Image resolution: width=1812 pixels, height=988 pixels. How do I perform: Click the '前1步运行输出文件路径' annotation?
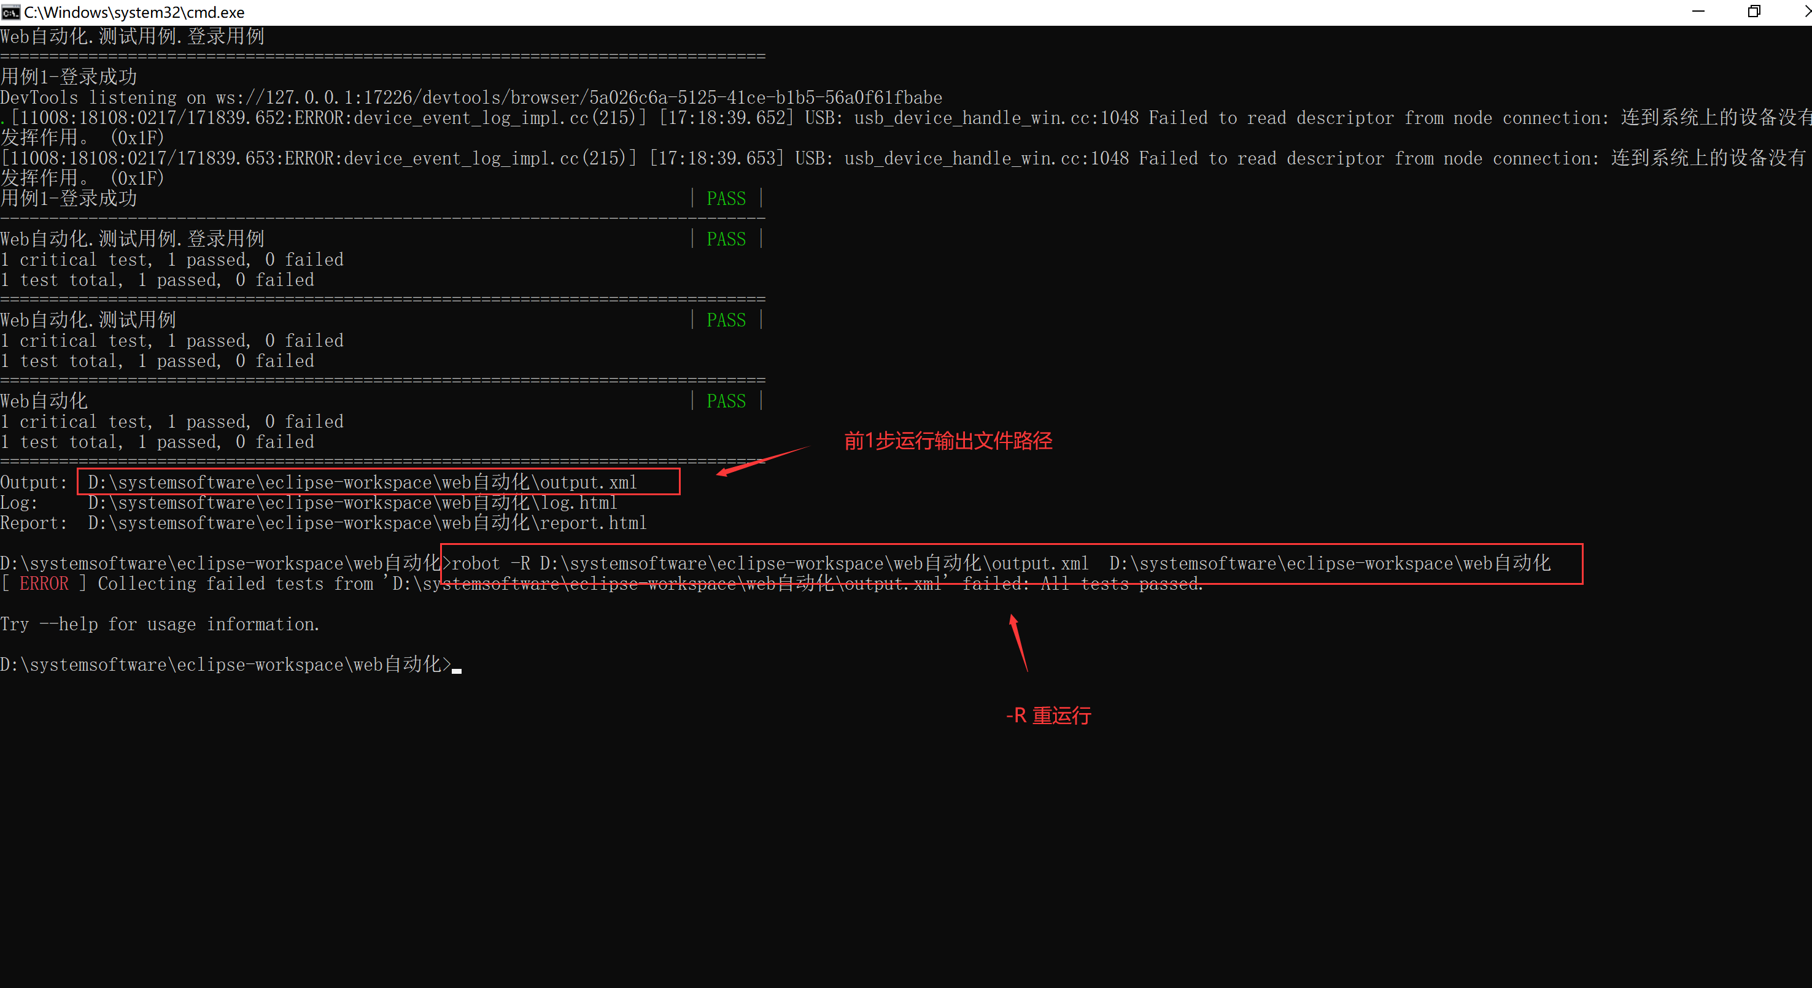pyautogui.click(x=948, y=441)
